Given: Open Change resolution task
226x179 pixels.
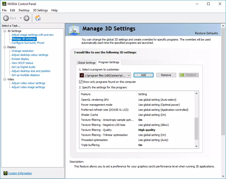Looking at the screenshot, I should [x=23, y=51].
